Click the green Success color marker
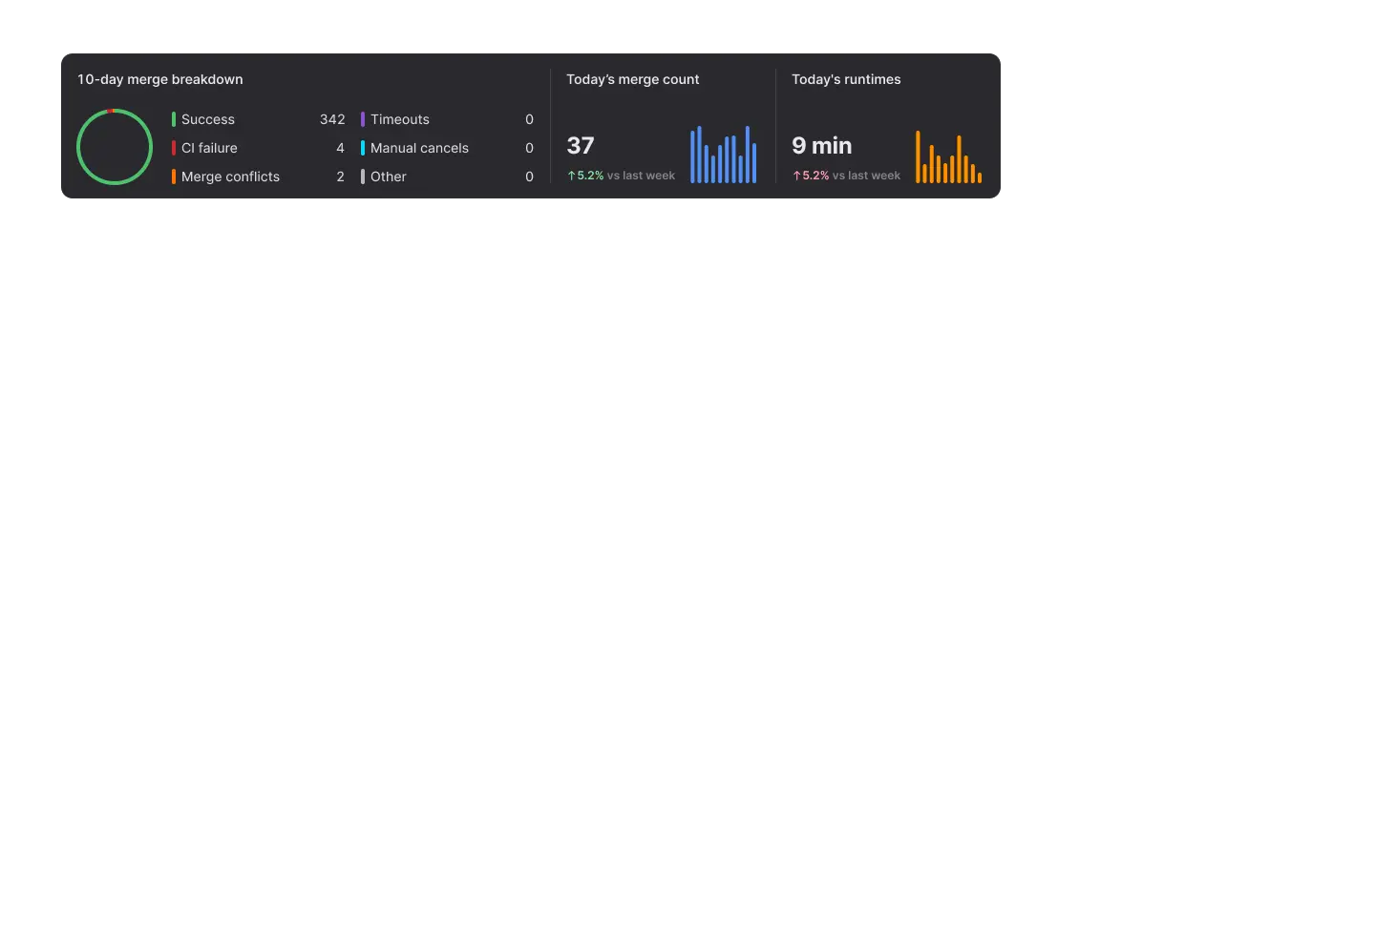The height and width of the screenshot is (935, 1375). click(174, 119)
